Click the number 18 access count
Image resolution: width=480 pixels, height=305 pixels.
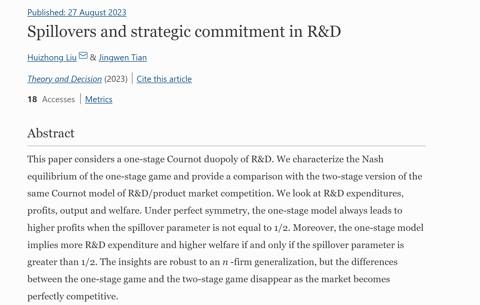pyautogui.click(x=32, y=99)
